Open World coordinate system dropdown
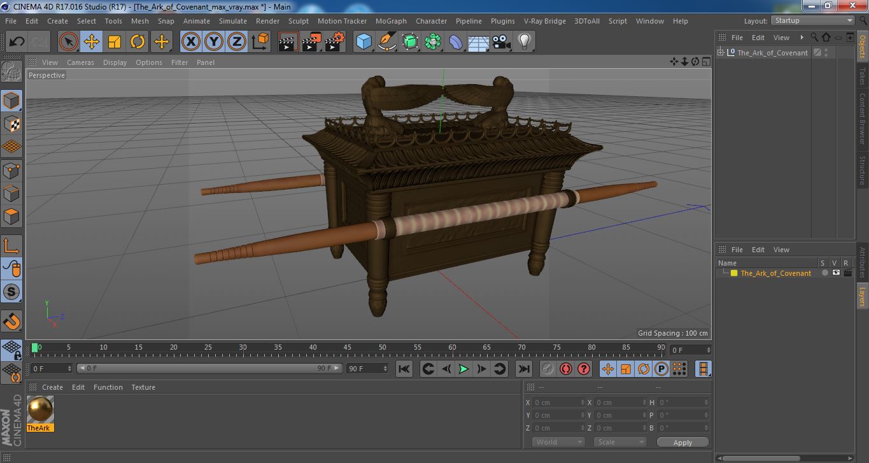This screenshot has width=869, height=463. coord(558,442)
